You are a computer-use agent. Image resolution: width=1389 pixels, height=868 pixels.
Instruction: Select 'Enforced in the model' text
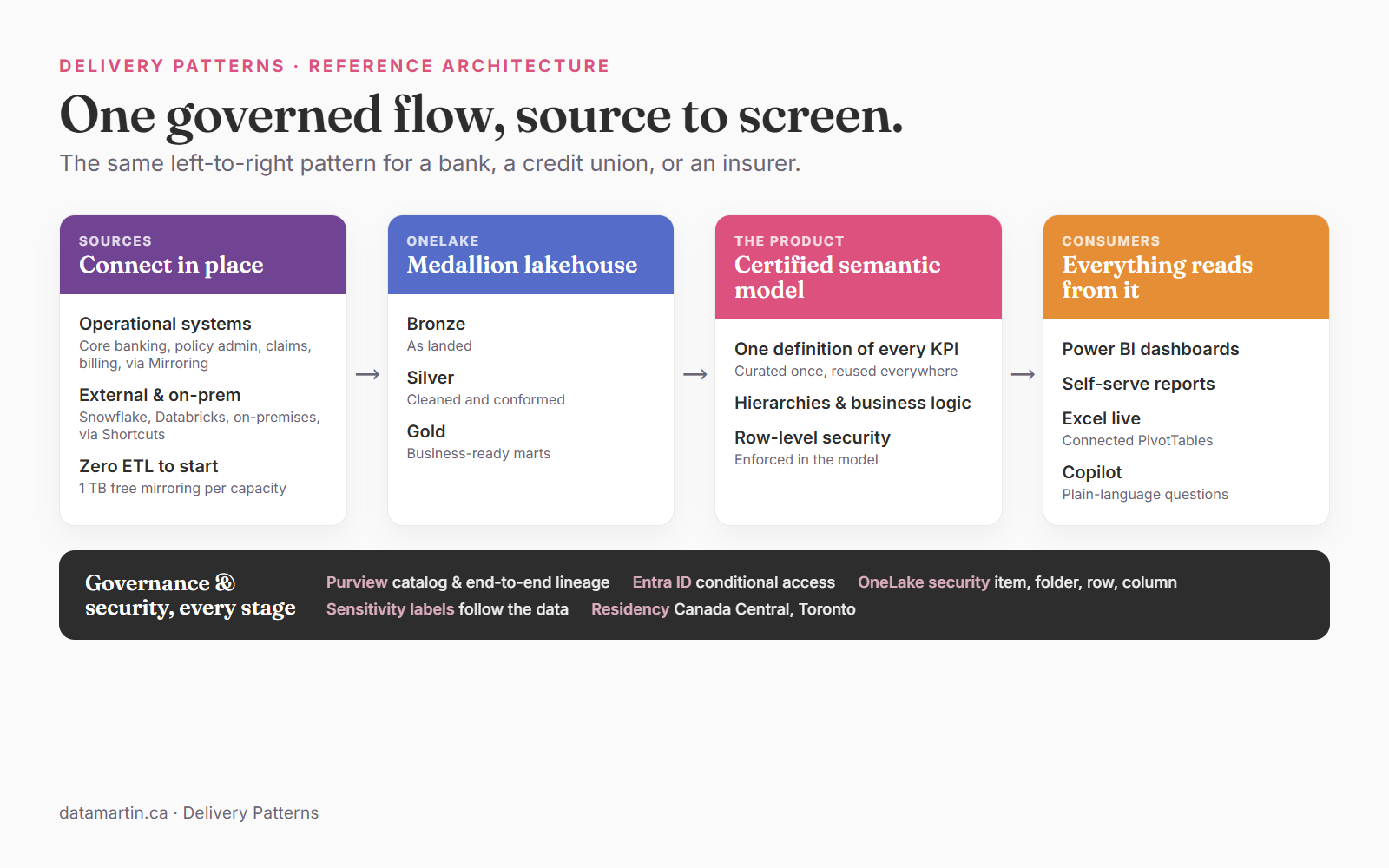(806, 460)
